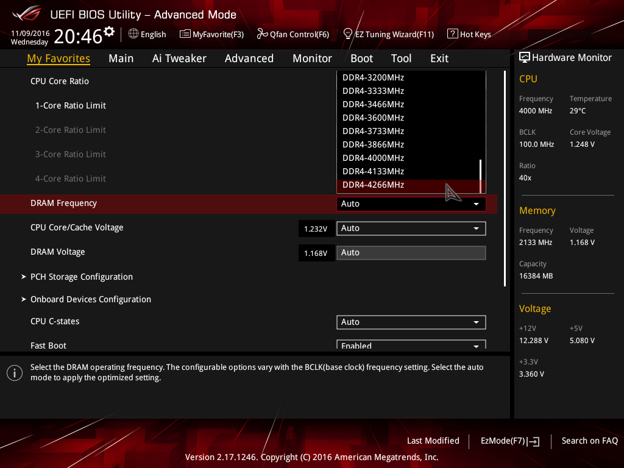
Task: Switch to the Boot tab
Action: (x=361, y=58)
